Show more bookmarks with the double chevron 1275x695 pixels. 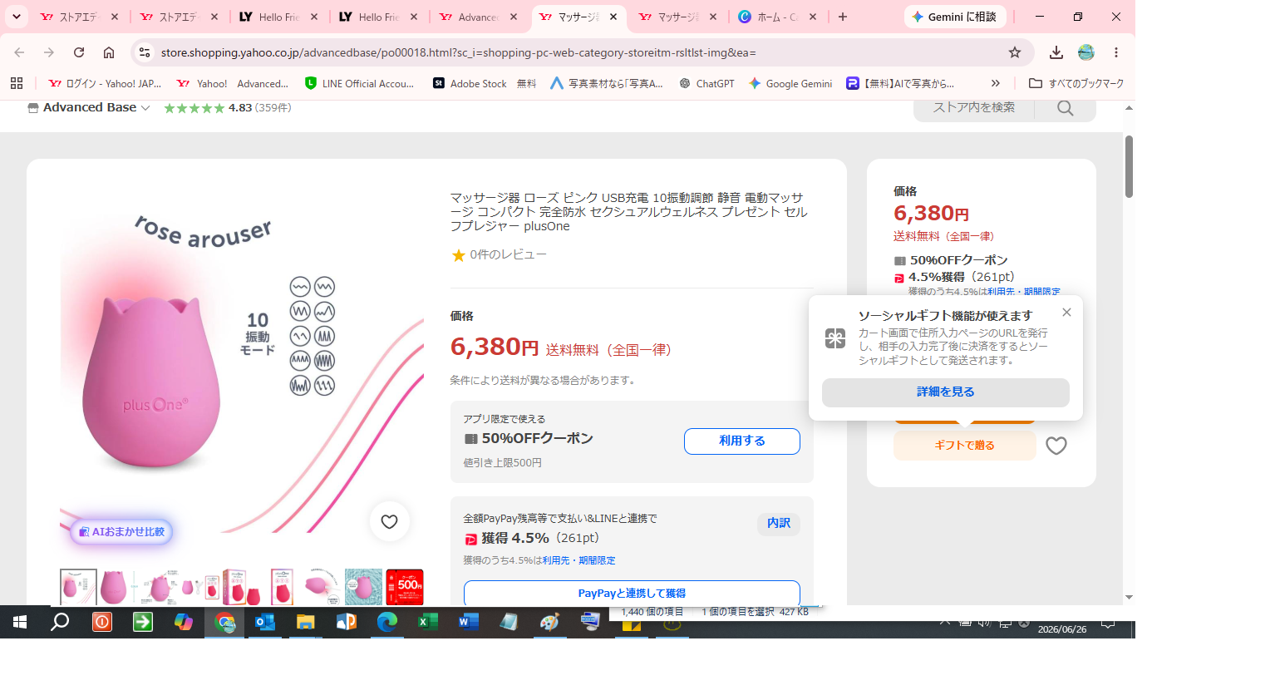point(996,83)
